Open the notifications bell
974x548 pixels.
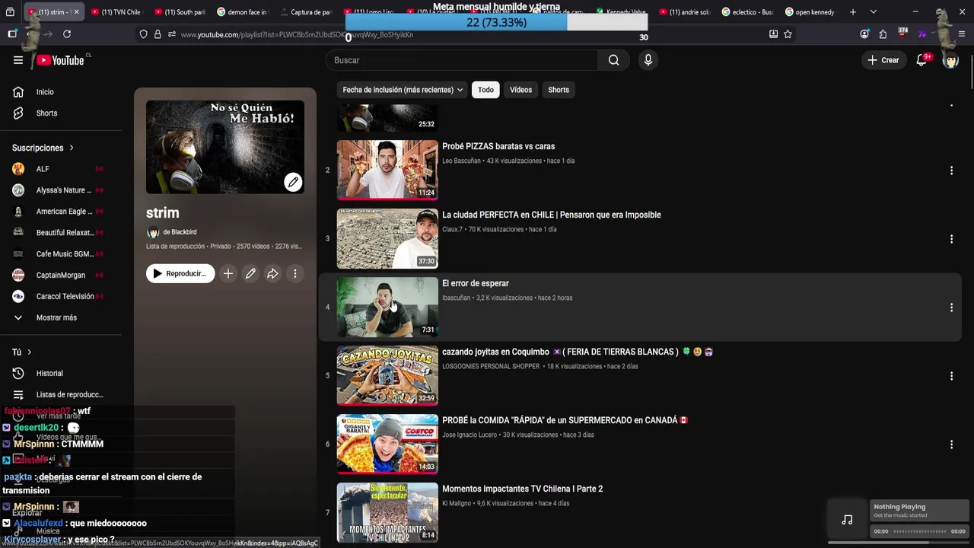click(x=921, y=60)
